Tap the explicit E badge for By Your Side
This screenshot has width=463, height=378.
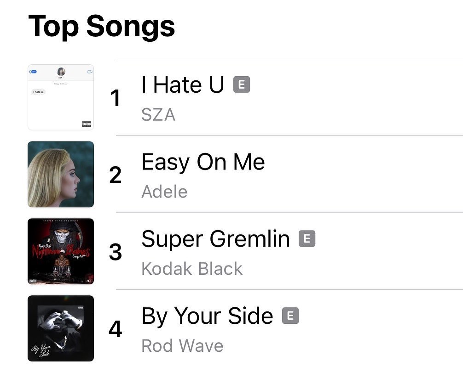coord(290,316)
